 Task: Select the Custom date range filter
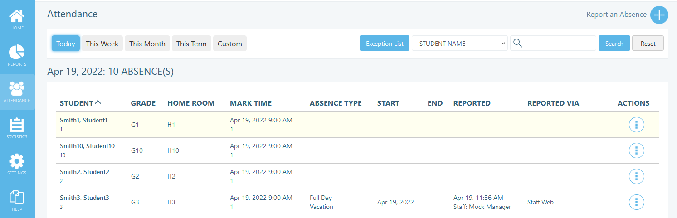point(229,44)
